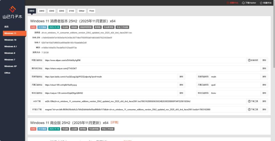Copy the 移动云盘密码 8cmv with 复制
The width and height of the screenshot is (275, 141).
point(264,93)
